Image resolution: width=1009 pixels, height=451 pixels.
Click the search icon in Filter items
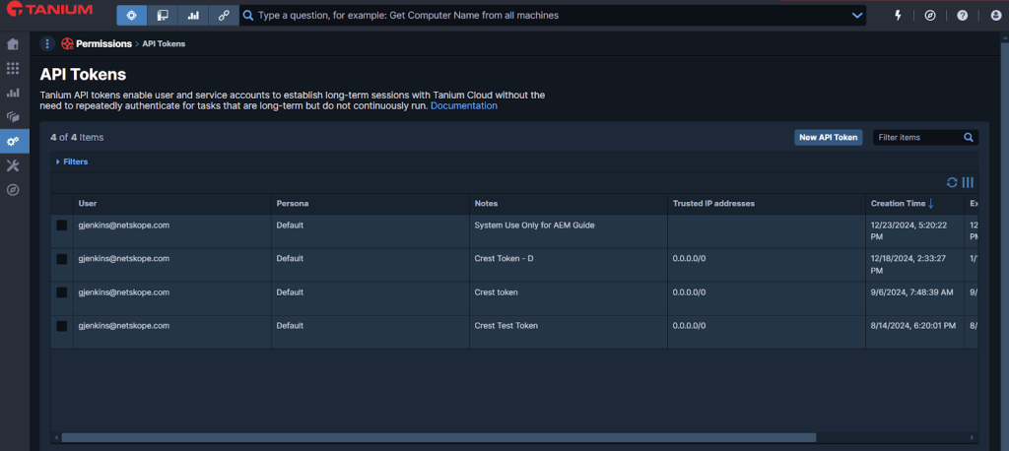pyautogui.click(x=969, y=137)
